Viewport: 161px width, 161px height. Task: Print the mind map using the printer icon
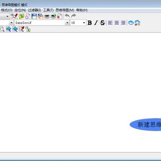click(47, 16)
